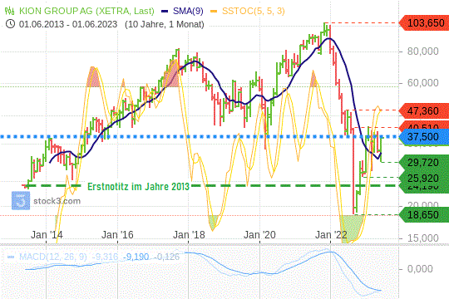Click the Jan '22 time axis label
The image size is (449, 299).
331,234
